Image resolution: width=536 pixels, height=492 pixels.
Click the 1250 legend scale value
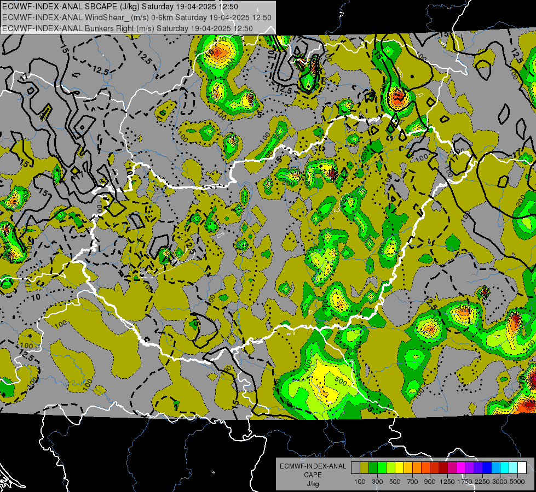coord(447,482)
